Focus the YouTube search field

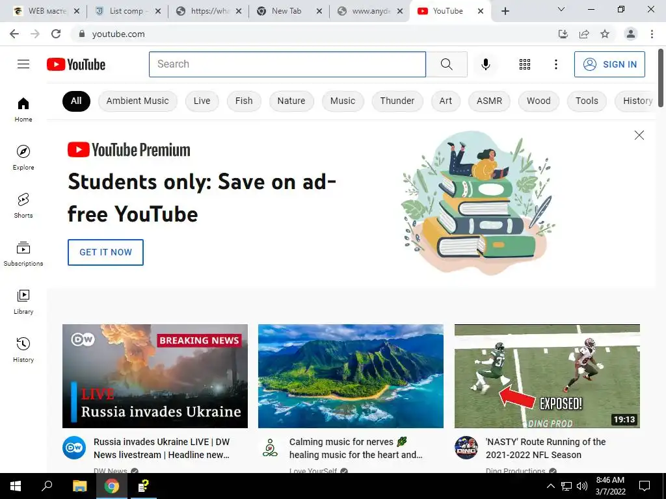click(287, 64)
